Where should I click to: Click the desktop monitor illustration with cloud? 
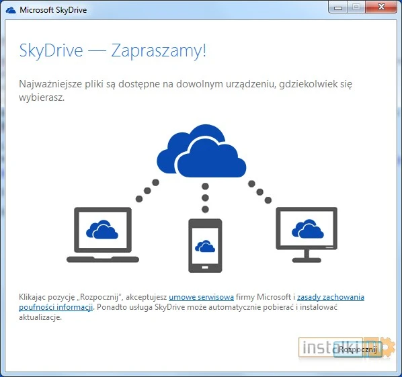[x=307, y=235]
